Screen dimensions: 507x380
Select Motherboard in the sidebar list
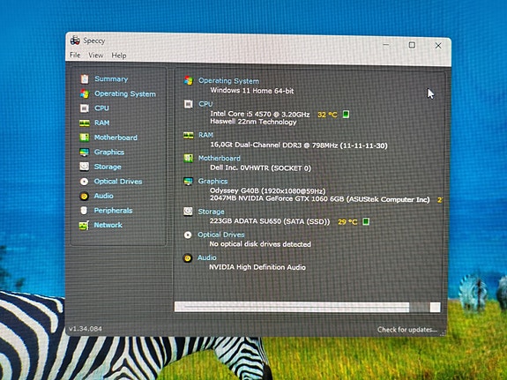[x=116, y=138]
